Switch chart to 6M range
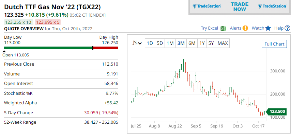The width and height of the screenshot is (291, 138). tap(192, 43)
